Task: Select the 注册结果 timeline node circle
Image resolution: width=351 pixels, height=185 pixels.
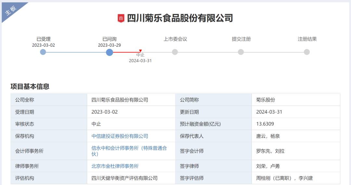Action: 307,52
